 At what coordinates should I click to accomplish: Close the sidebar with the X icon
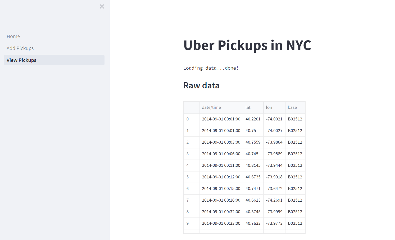click(102, 7)
